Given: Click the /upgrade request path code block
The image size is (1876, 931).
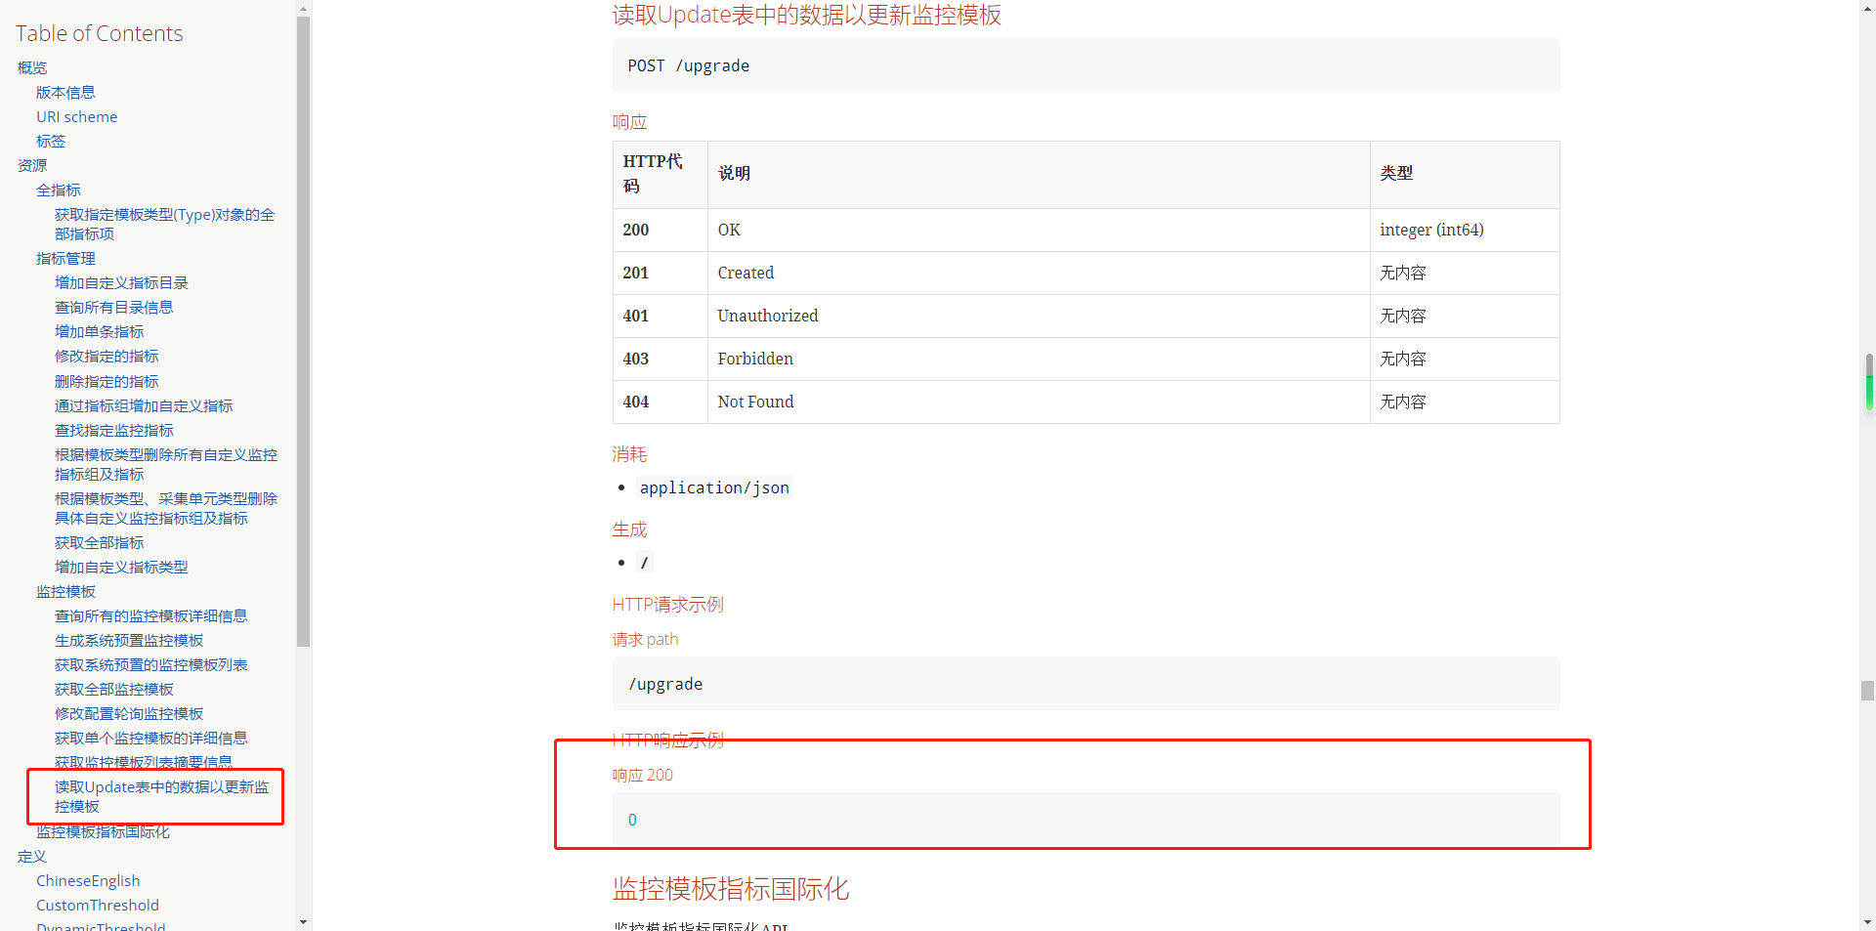Looking at the screenshot, I should click(x=1086, y=684).
